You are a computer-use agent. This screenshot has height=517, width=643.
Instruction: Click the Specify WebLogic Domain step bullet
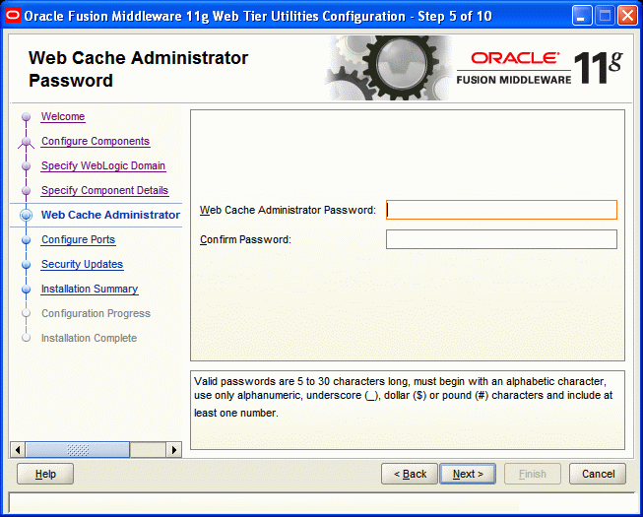(x=27, y=166)
